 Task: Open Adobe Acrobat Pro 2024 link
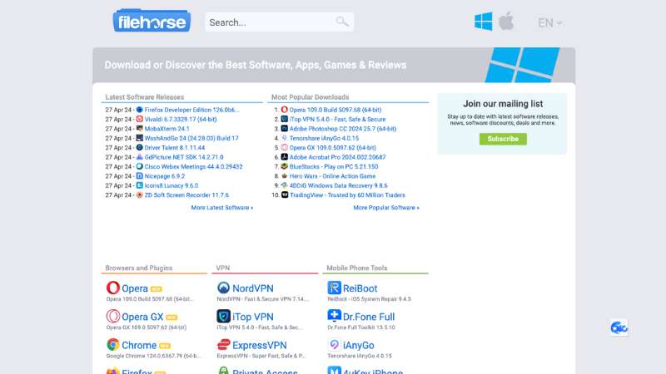pos(338,157)
